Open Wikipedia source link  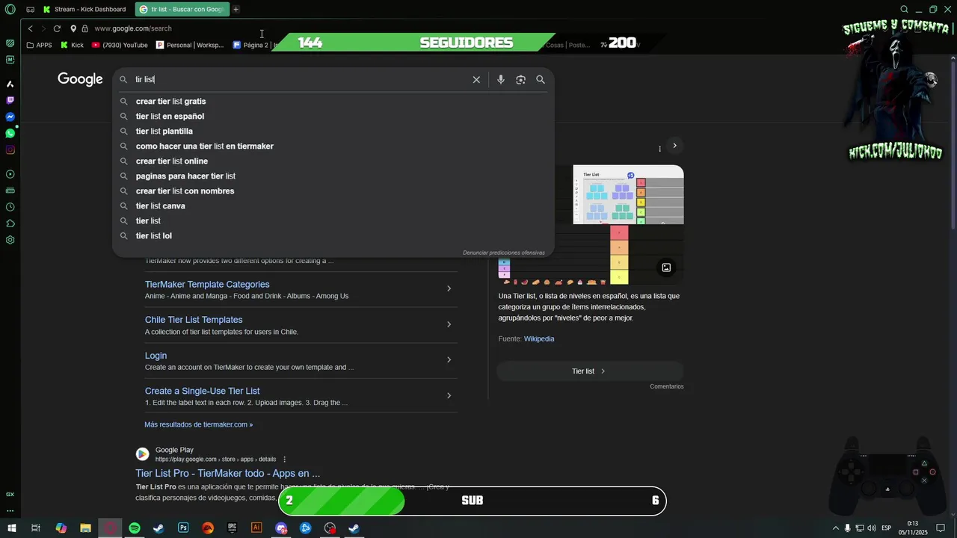point(539,338)
